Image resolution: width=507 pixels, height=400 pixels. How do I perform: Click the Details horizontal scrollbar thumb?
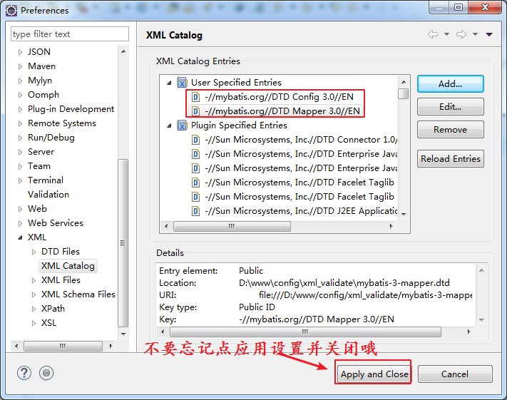[x=305, y=332]
